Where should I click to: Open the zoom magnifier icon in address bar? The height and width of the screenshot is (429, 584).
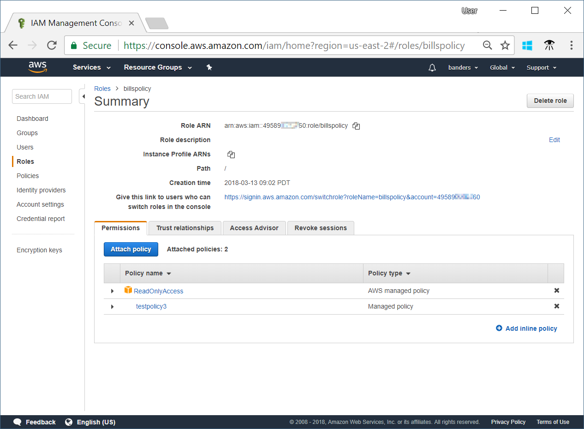pos(488,45)
